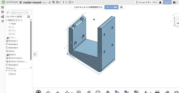179x93 pixels.
Task: Collapse the 既定のジオメトリ group
Action: pos(7,20)
